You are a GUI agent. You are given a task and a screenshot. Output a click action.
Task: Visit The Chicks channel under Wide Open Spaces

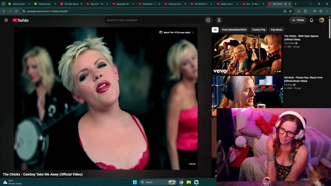[289, 43]
